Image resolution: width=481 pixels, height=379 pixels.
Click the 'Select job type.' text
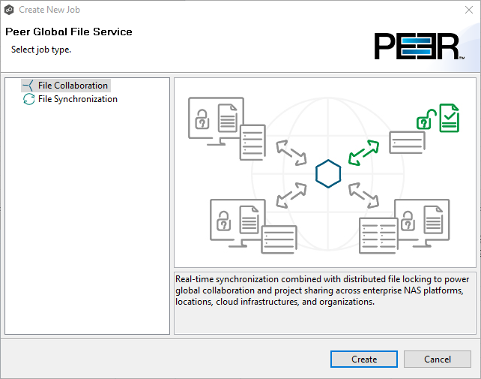41,50
